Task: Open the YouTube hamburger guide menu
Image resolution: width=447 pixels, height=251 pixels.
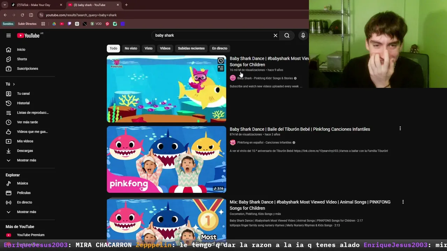Action: coord(8,35)
